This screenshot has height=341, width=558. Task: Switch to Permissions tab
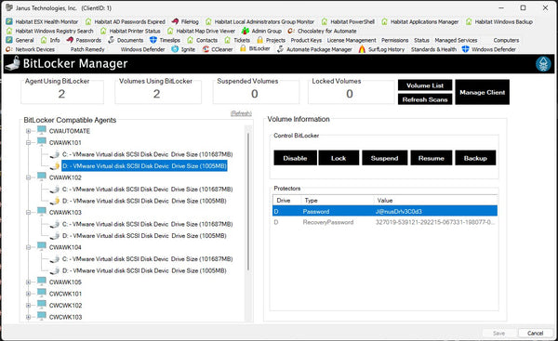[395, 40]
